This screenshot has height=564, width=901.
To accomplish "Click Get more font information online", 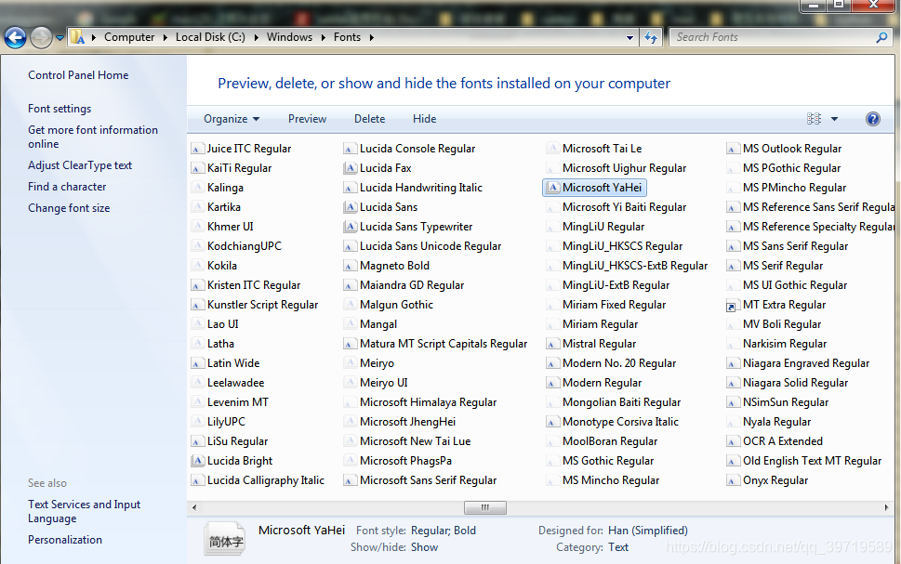I will coord(93,137).
